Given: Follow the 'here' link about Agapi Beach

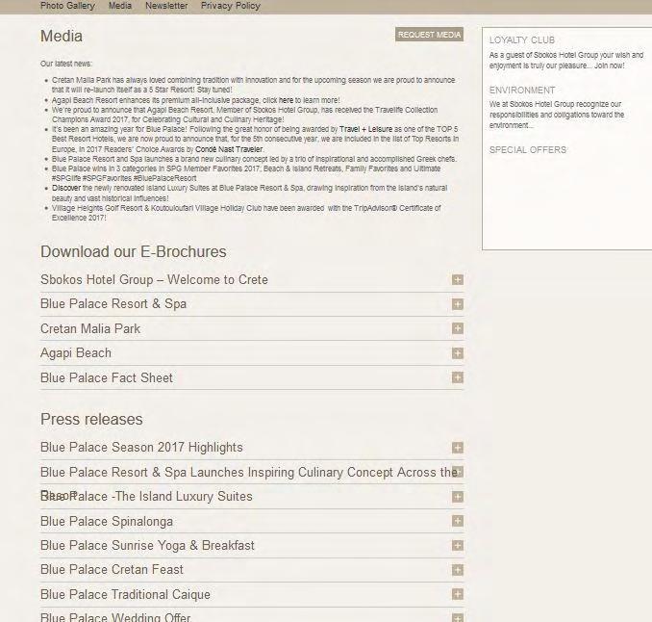Looking at the screenshot, I should (286, 100).
